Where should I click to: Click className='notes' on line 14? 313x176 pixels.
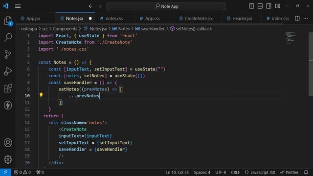[83, 123]
